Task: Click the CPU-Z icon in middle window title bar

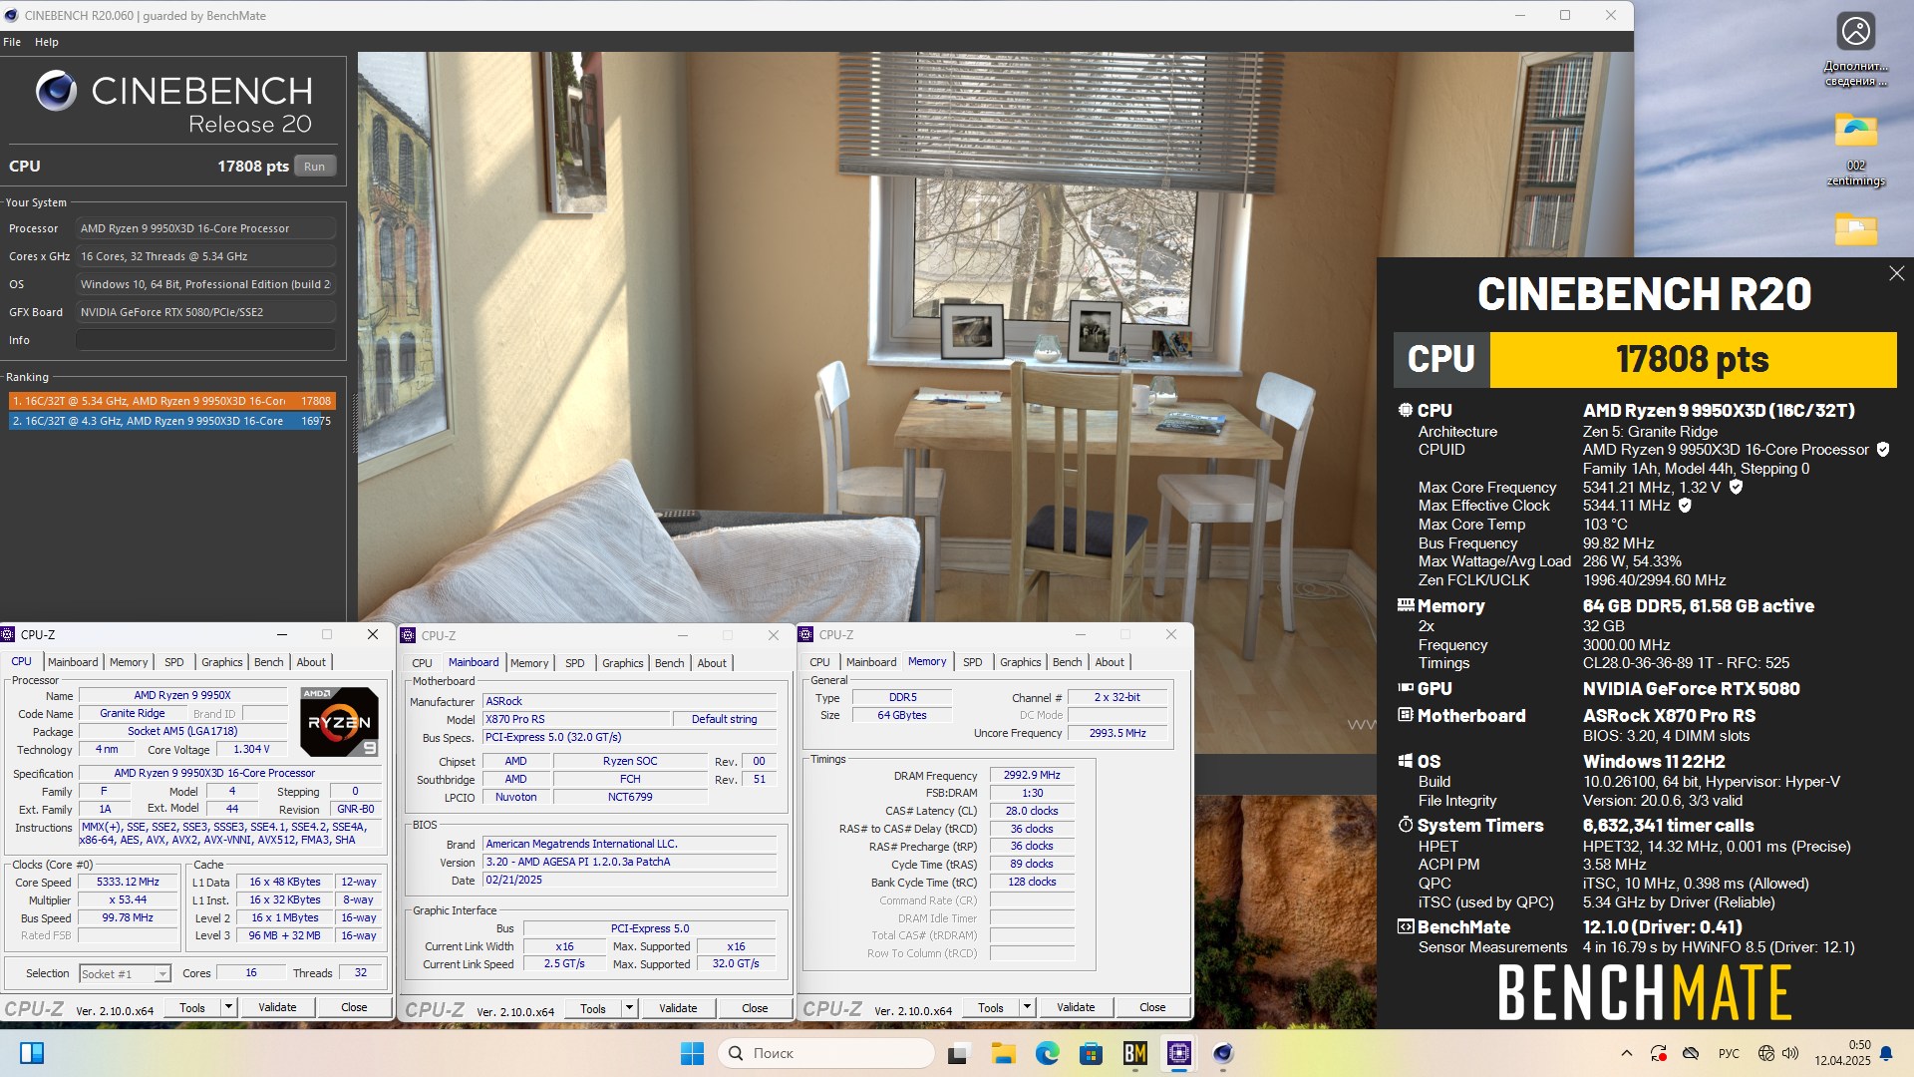Action: click(x=408, y=635)
